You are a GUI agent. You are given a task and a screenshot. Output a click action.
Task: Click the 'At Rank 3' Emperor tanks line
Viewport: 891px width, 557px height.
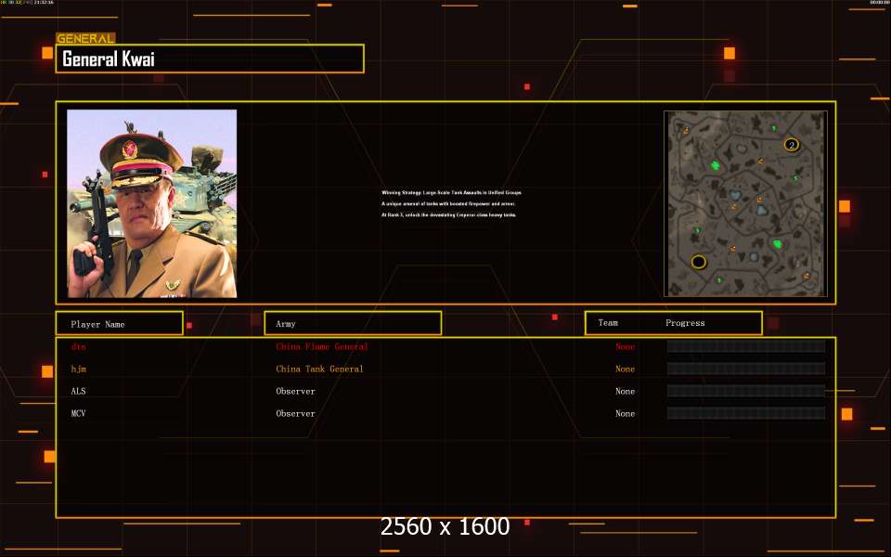[x=449, y=214]
